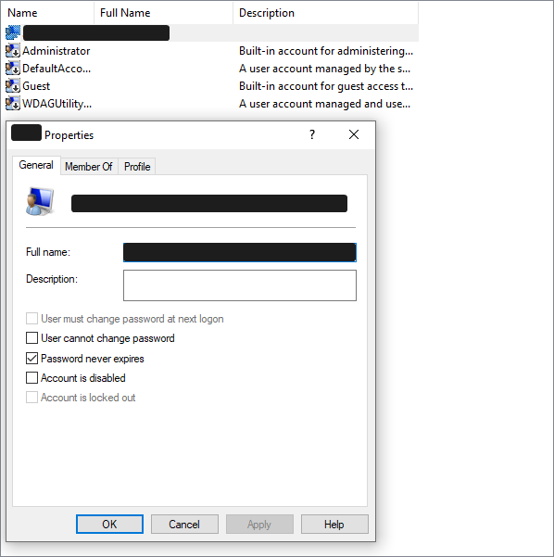The width and height of the screenshot is (554, 557).
Task: Uncheck Password never expires
Action: tap(31, 358)
